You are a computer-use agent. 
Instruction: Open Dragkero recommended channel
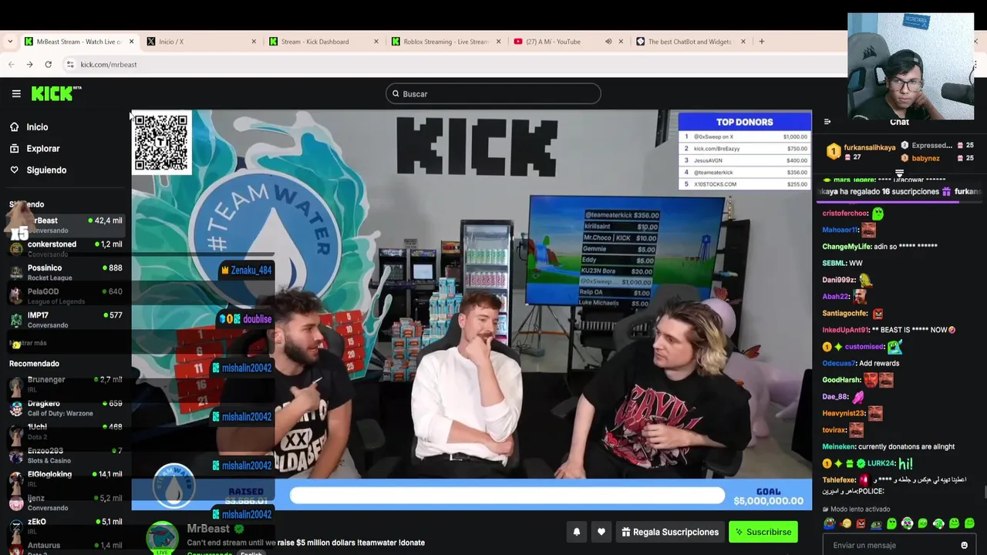[x=66, y=408]
